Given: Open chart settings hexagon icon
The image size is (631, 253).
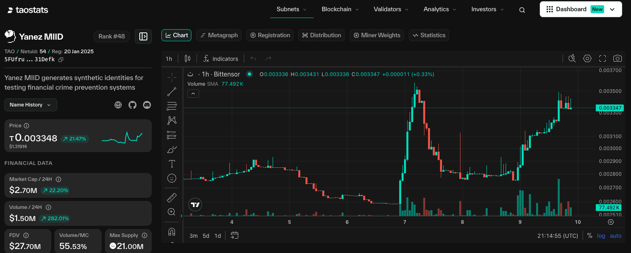Looking at the screenshot, I should click(587, 58).
